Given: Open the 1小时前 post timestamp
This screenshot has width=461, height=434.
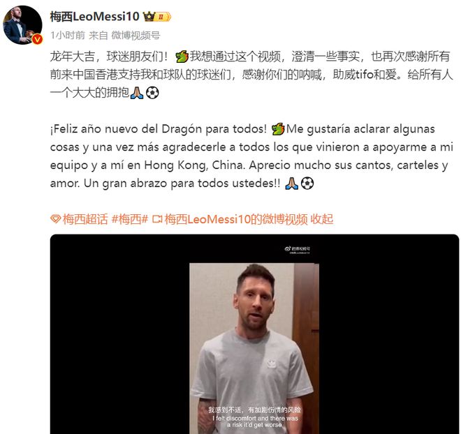Looking at the screenshot, I should pyautogui.click(x=68, y=36).
